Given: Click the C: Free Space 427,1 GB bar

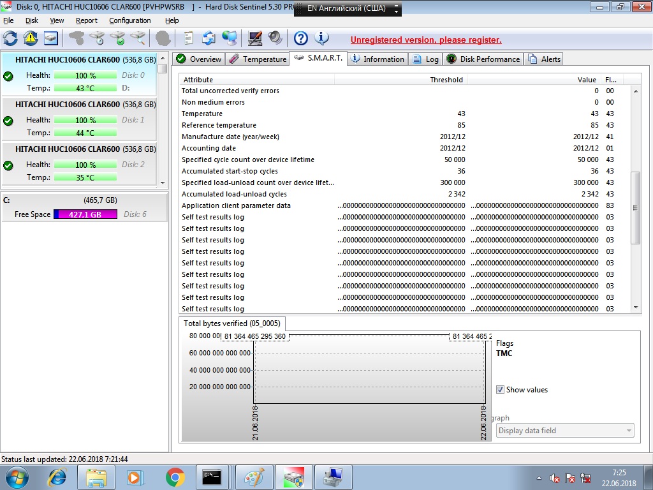Looking at the screenshot, I should pyautogui.click(x=85, y=214).
